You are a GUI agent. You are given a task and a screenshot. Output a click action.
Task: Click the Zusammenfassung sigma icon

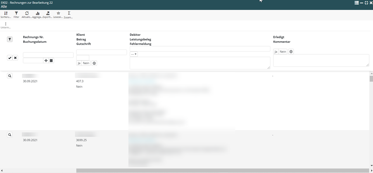click(x=69, y=14)
